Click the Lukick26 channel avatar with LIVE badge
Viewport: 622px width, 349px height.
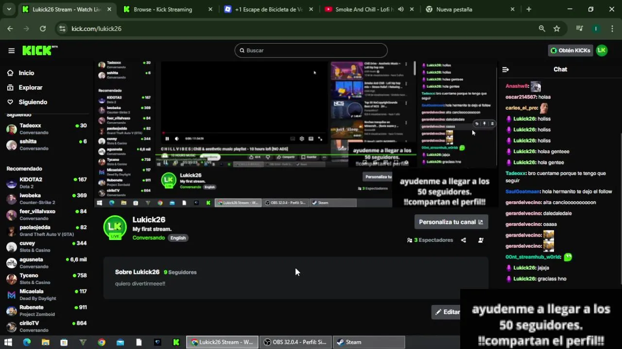pos(115,227)
